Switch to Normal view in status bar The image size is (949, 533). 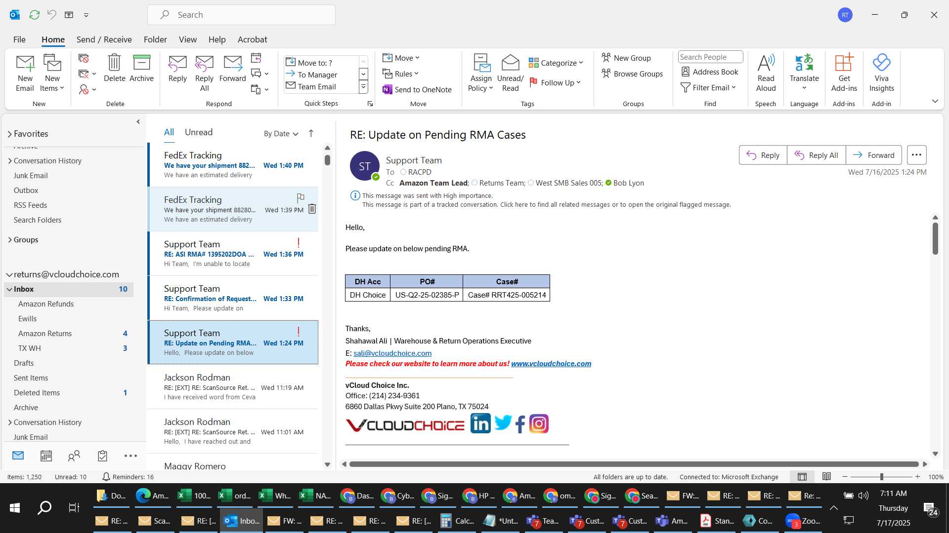pyautogui.click(x=802, y=477)
